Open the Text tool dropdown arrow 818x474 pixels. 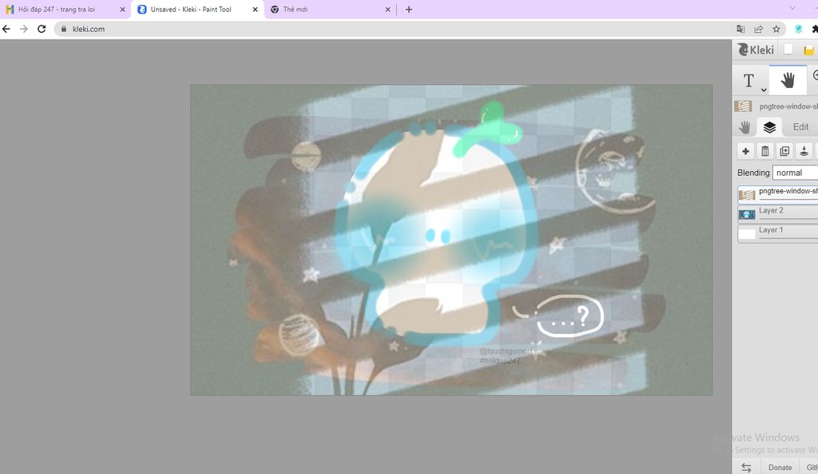pos(763,90)
